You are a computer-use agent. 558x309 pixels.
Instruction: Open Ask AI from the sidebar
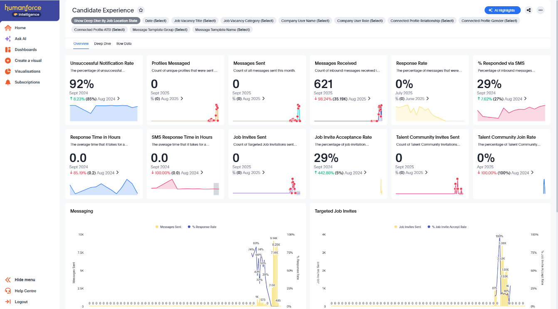[7, 39]
